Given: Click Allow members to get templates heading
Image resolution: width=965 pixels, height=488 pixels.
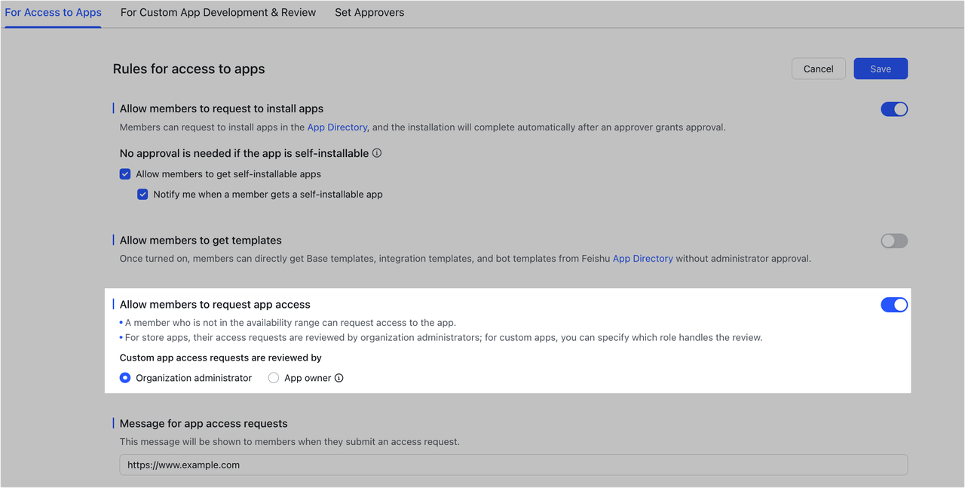Looking at the screenshot, I should (201, 241).
